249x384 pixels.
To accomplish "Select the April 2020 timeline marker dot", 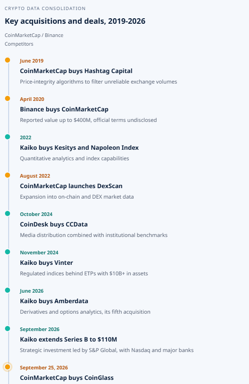I will (x=8, y=99).
